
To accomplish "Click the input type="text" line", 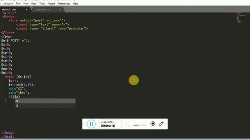I will point(43,24).
